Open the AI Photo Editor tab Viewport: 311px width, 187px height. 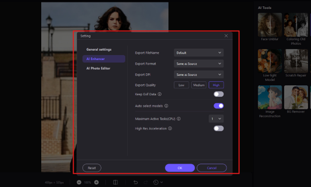coord(98,68)
